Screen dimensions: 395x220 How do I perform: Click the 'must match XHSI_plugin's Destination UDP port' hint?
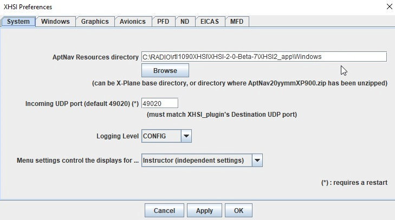coord(222,115)
